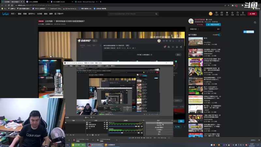Toggle lock on first OBS source
Image resolution: width=261 pixels, height=147 pixels.
(x=107, y=123)
